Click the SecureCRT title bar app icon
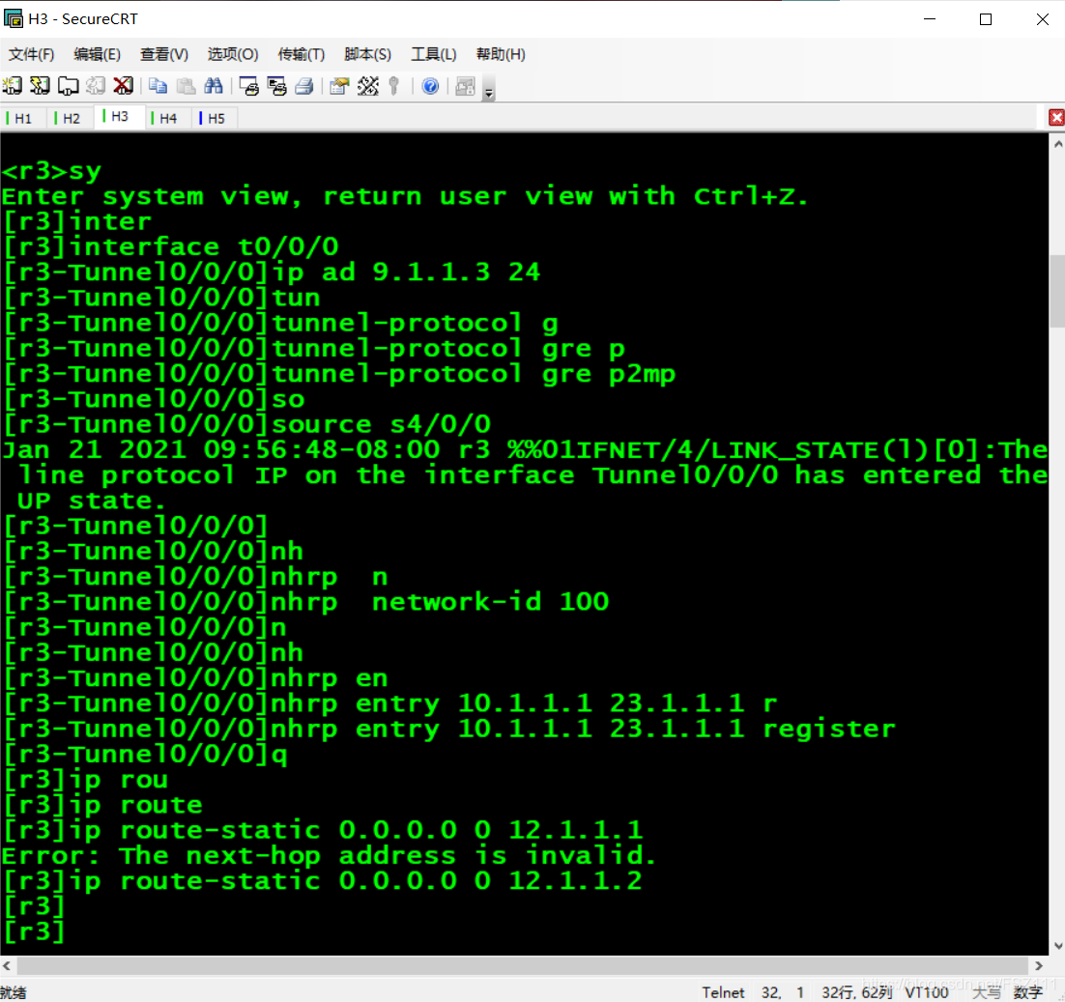 pyautogui.click(x=13, y=19)
